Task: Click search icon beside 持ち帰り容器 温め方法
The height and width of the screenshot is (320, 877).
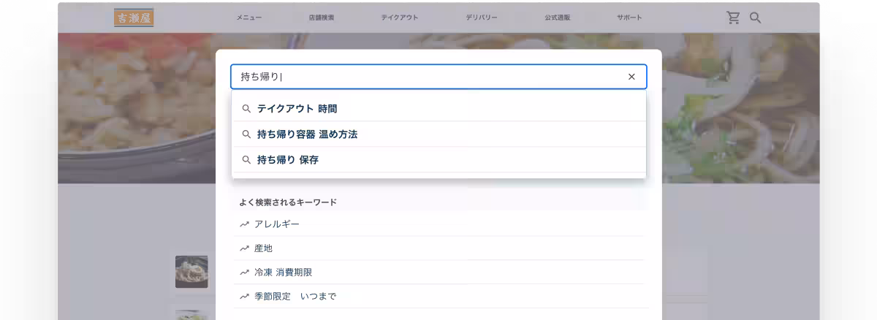Action: pos(246,134)
